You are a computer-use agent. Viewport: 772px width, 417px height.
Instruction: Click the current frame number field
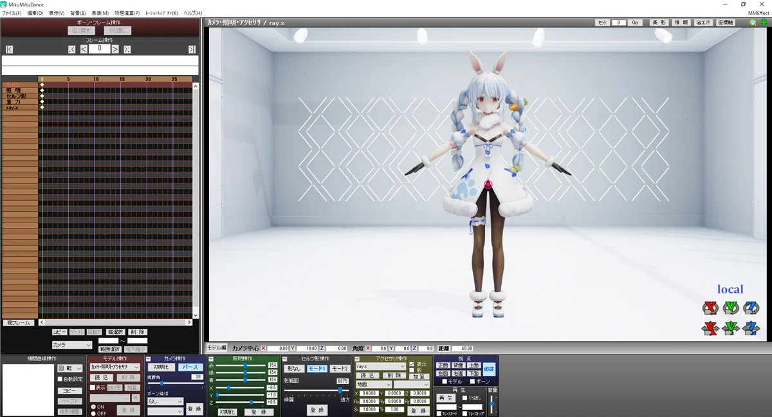click(99, 48)
